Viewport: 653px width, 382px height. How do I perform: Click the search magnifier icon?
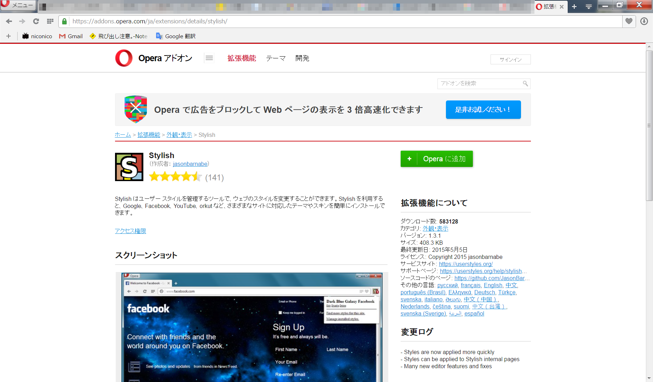[x=525, y=83]
